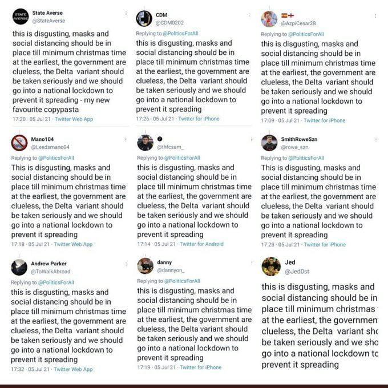Open Mano104's profile avatar
The height and width of the screenshot is (388, 388).
coord(19,143)
